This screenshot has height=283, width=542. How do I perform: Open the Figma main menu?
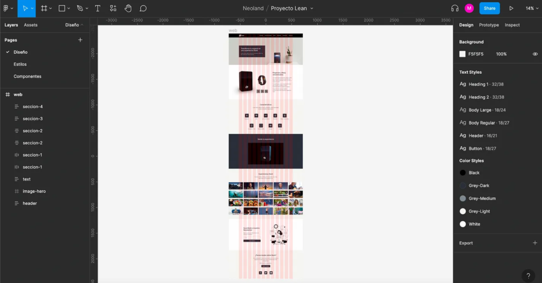7,8
